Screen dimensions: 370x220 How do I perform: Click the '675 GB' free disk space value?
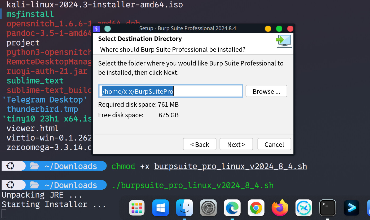tap(169, 115)
